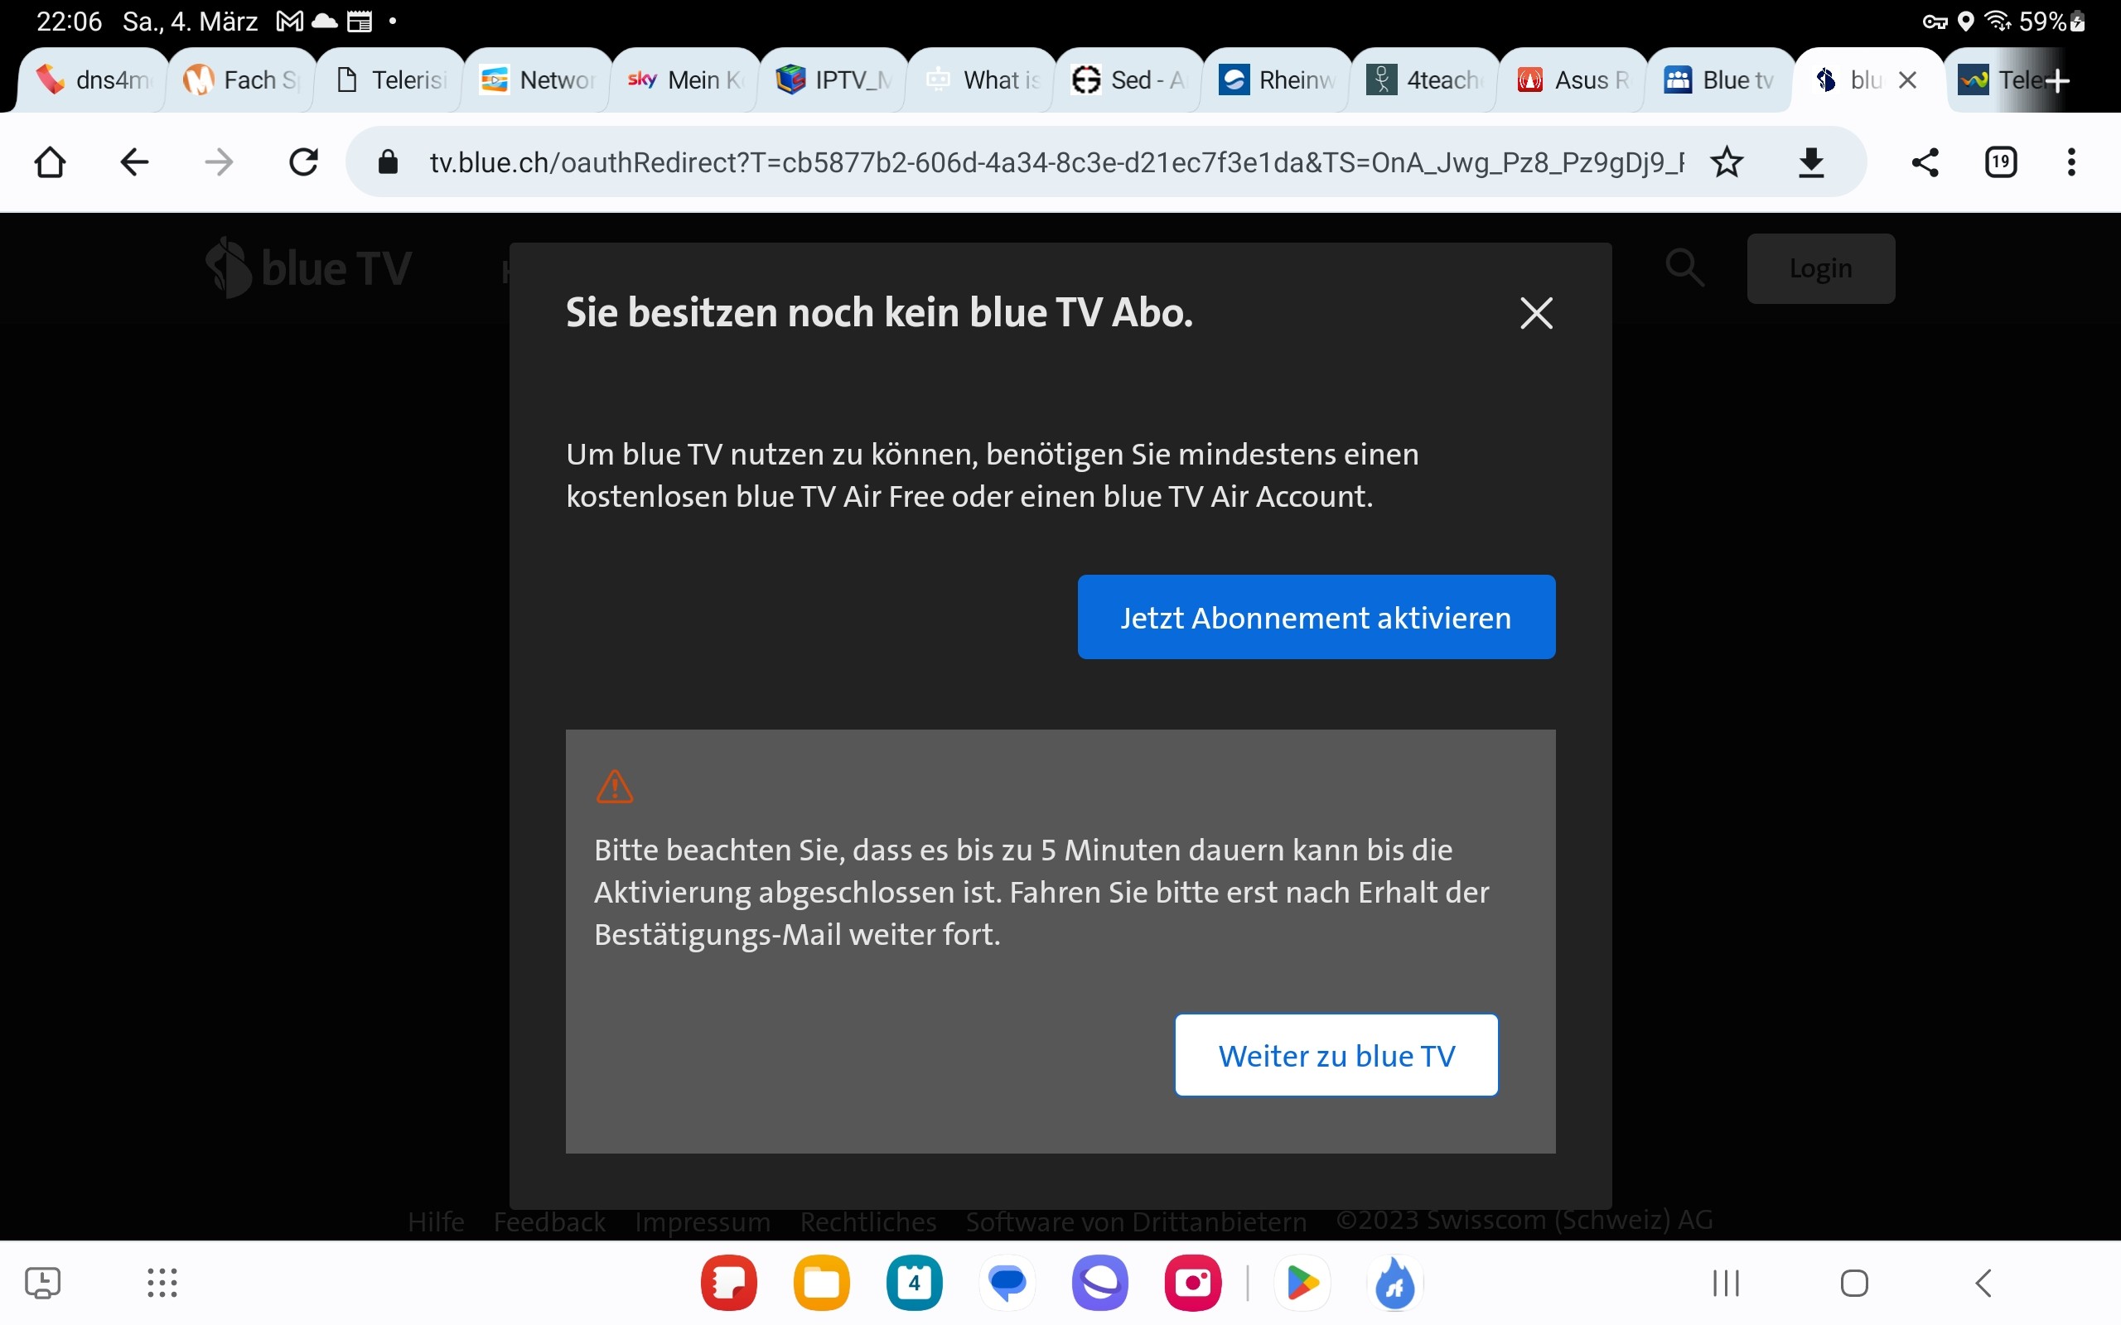Open Play Store from the taskbar
Viewport: 2121px width, 1325px height.
tap(1302, 1283)
